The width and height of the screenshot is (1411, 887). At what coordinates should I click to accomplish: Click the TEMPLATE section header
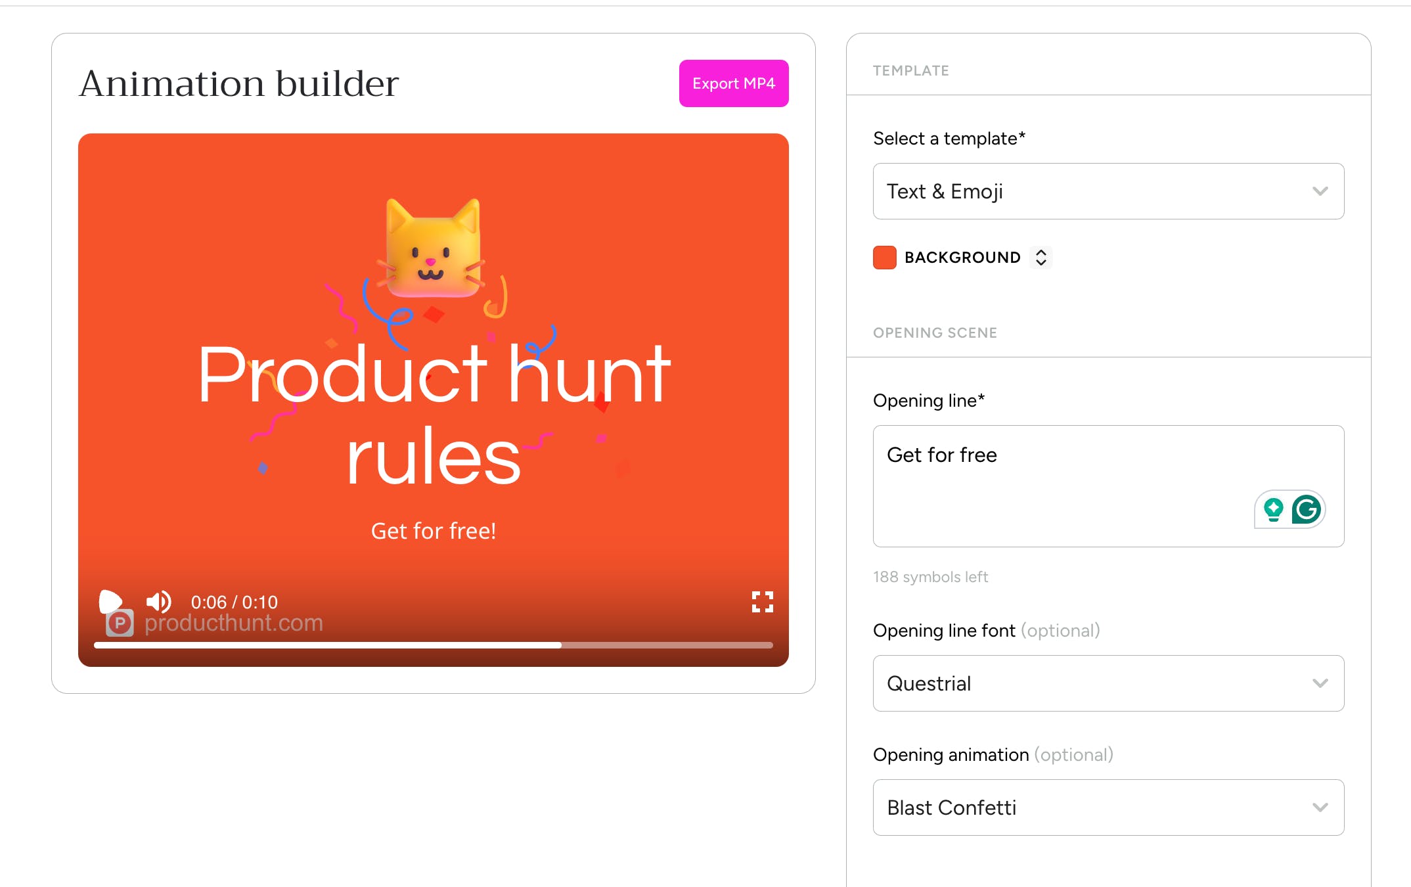910,71
